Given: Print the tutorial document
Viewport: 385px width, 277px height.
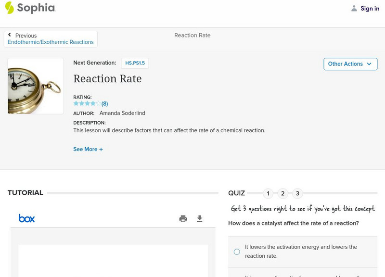Looking at the screenshot, I should click(183, 219).
